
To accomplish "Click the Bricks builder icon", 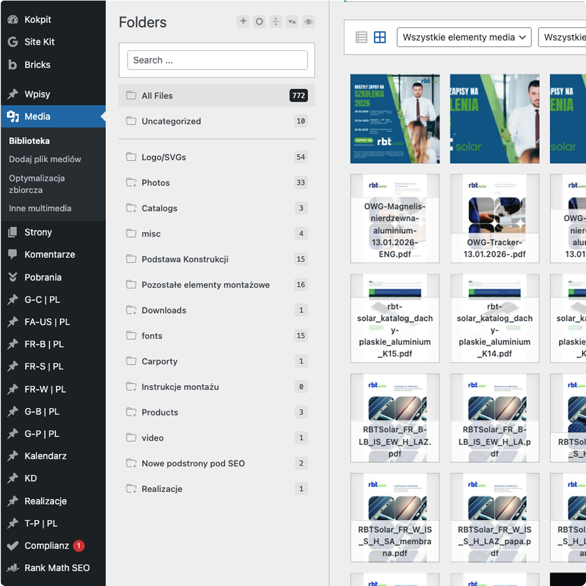I will click(12, 64).
